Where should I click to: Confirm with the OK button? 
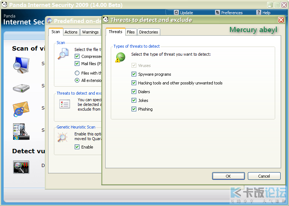(229, 176)
